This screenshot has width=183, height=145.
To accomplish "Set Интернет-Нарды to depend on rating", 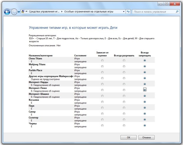I will point(102,84).
